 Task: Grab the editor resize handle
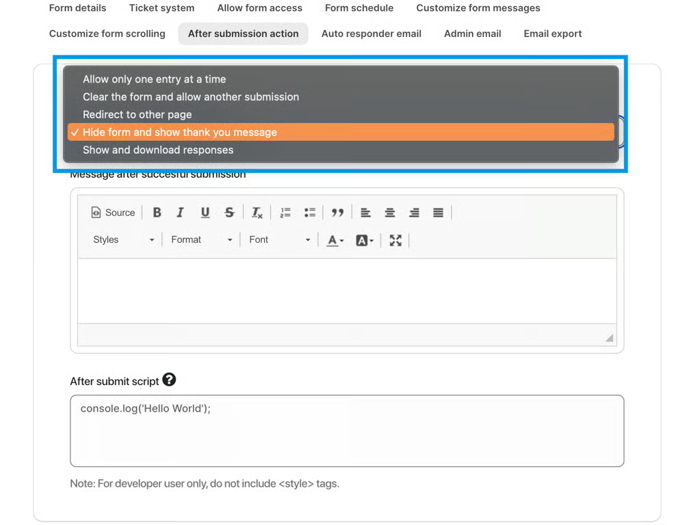[610, 338]
